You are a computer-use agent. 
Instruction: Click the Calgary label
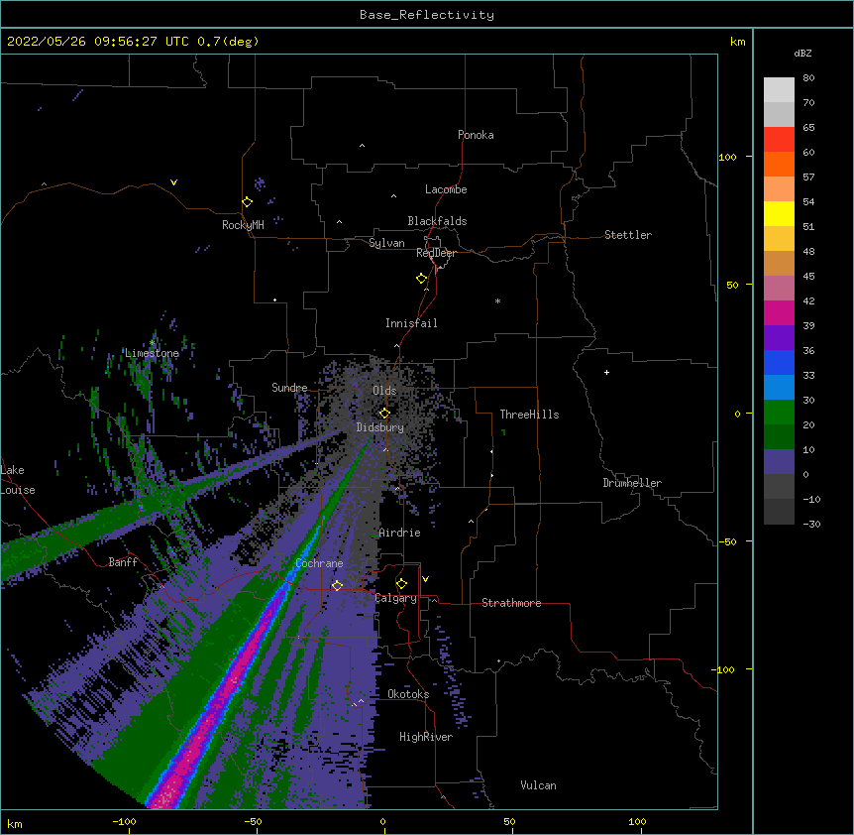(x=396, y=598)
